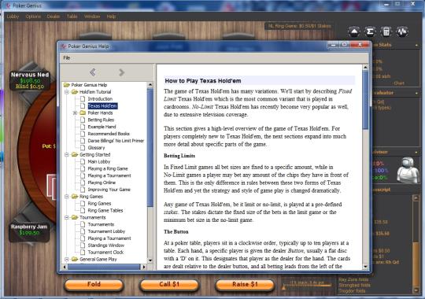Open the Playing a Ring Game topic
This screenshot has height=299, width=425.
click(x=108, y=168)
